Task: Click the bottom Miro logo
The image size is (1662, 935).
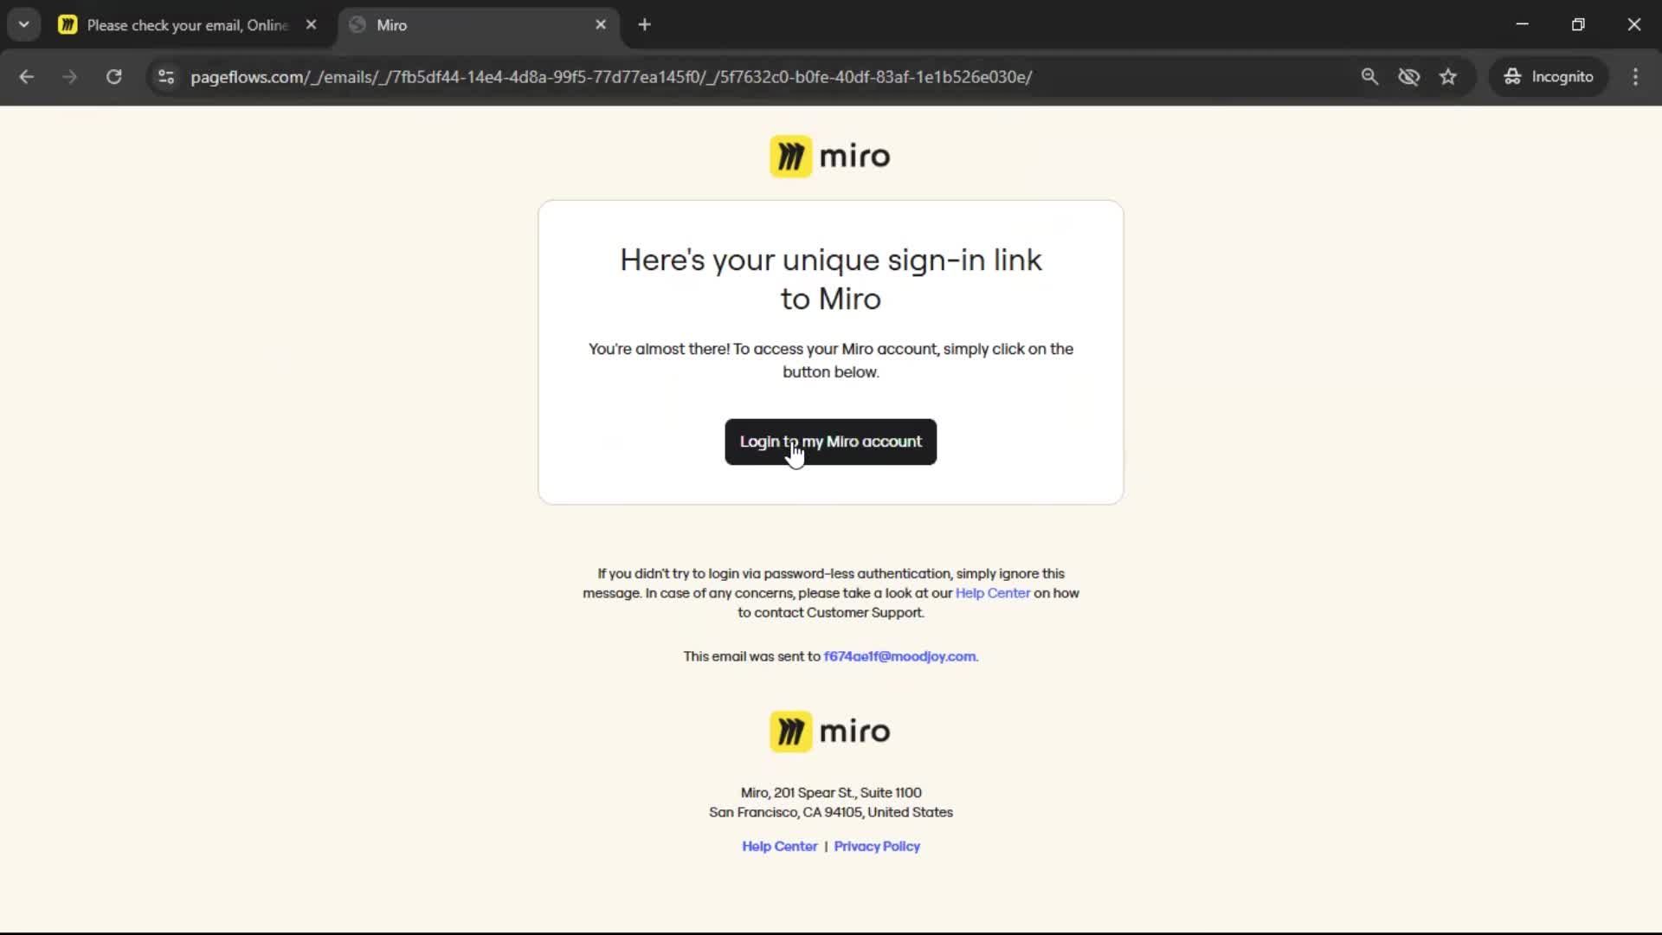Action: [830, 732]
